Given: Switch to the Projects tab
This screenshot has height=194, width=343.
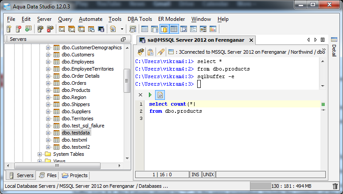Looking at the screenshot, I should click(74, 175).
